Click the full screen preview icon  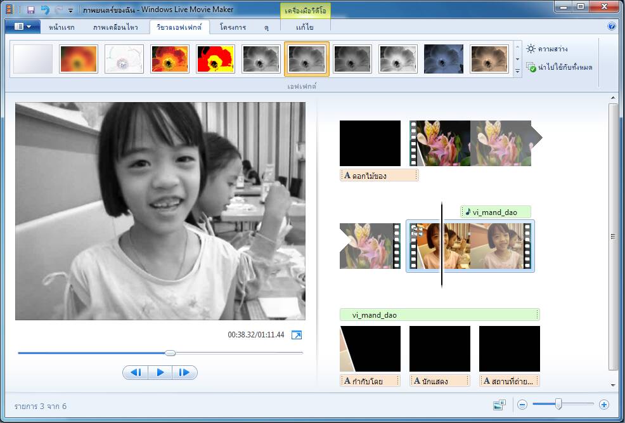coord(296,335)
